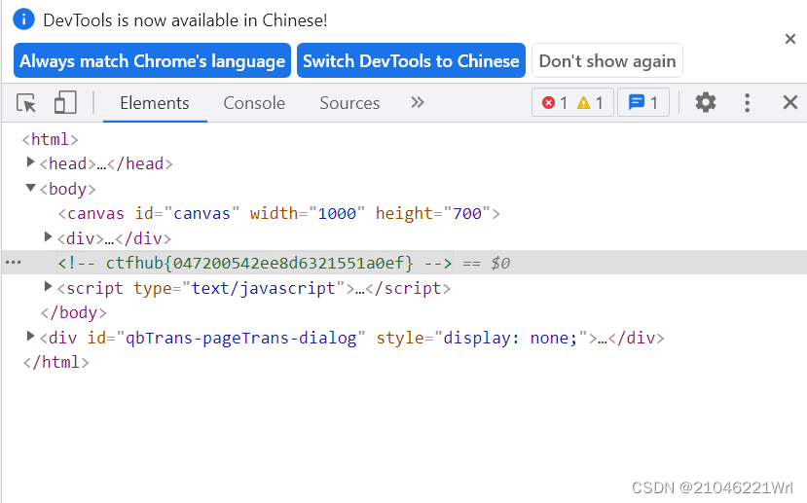Click Don't show again
Viewport: 807px width, 503px height.
point(607,60)
